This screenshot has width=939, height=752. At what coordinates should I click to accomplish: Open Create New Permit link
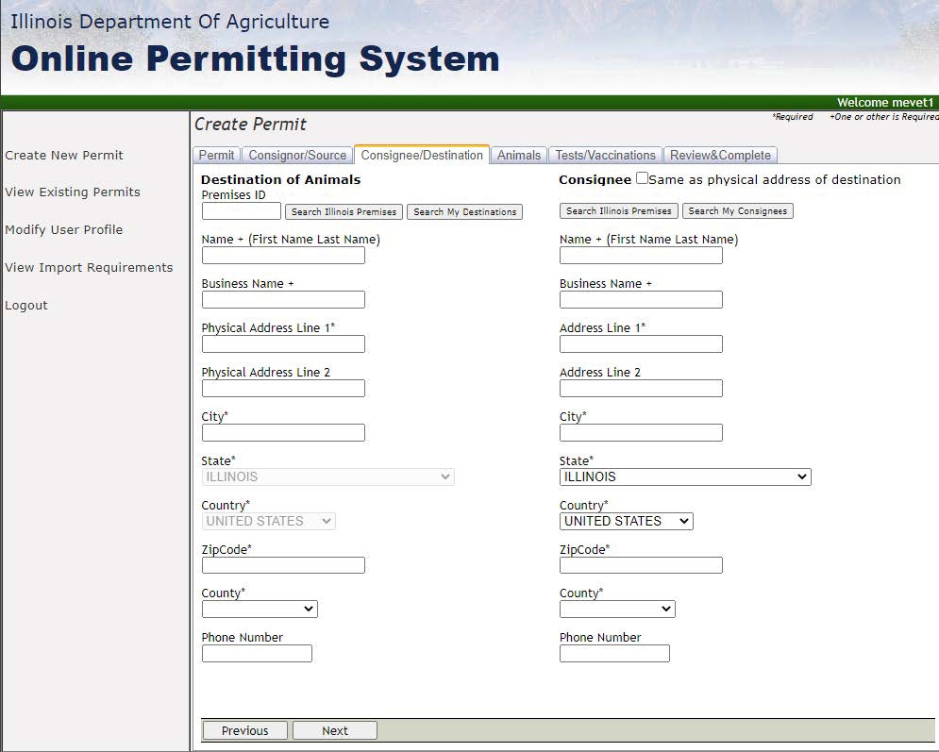point(64,155)
